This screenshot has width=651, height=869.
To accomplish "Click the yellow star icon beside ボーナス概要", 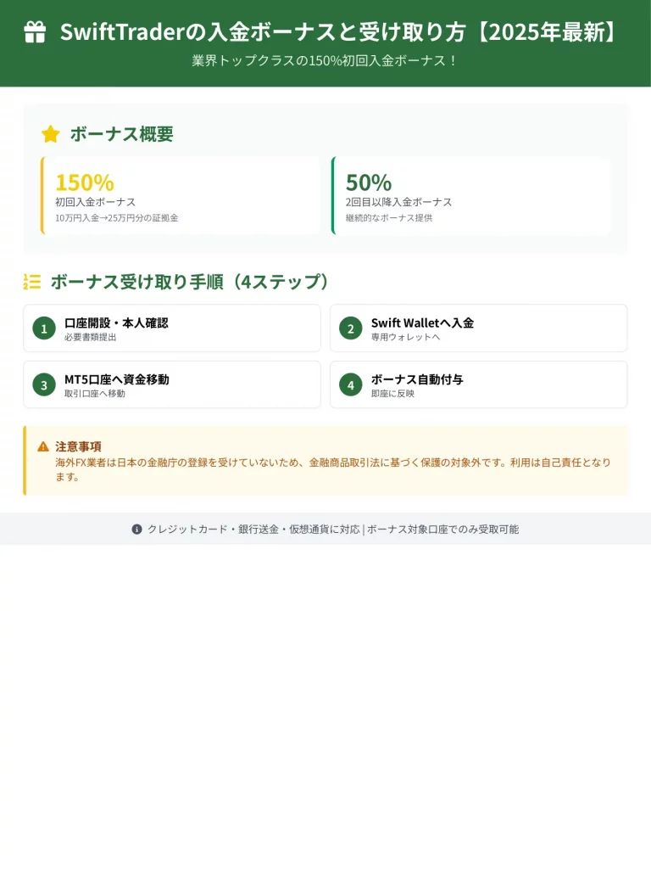I will [x=51, y=134].
